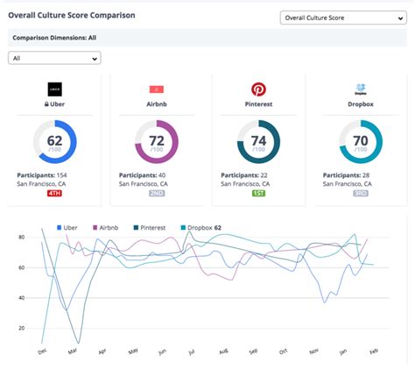This screenshot has height=384, width=415.
Task: Click the Feb label on chart axis
Action: pos(374,352)
